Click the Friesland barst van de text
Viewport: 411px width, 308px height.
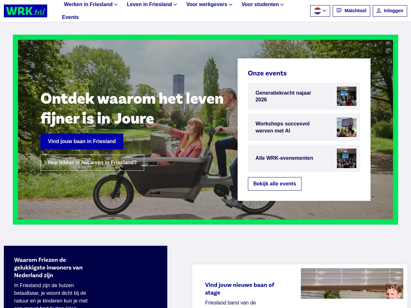(231, 303)
